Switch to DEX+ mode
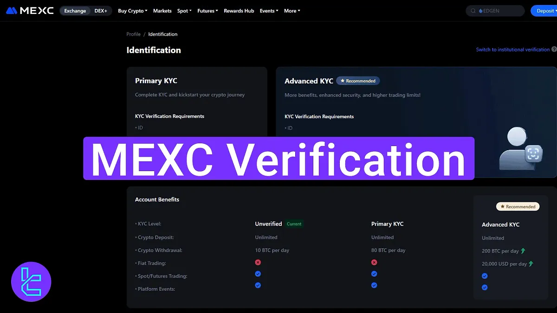Image resolution: width=557 pixels, height=313 pixels. pyautogui.click(x=101, y=10)
